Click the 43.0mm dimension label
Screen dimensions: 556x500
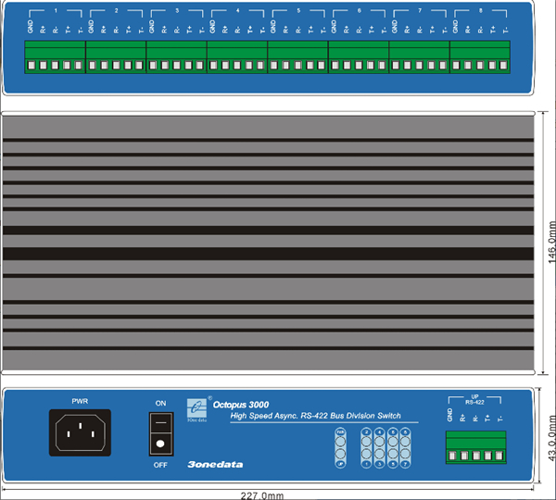(550, 433)
